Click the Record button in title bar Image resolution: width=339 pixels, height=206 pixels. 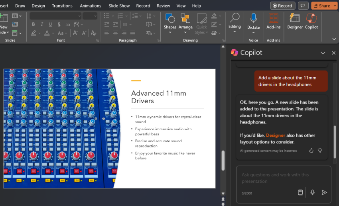coord(283,6)
